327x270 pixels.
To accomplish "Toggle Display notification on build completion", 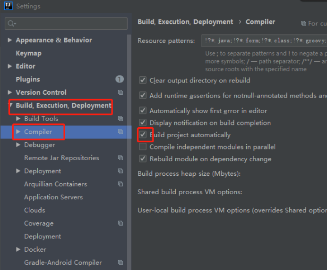I will pyautogui.click(x=143, y=123).
